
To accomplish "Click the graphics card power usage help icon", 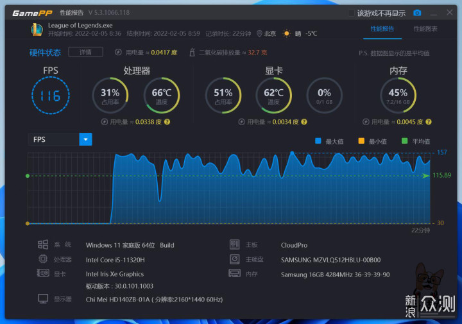I will click(304, 122).
